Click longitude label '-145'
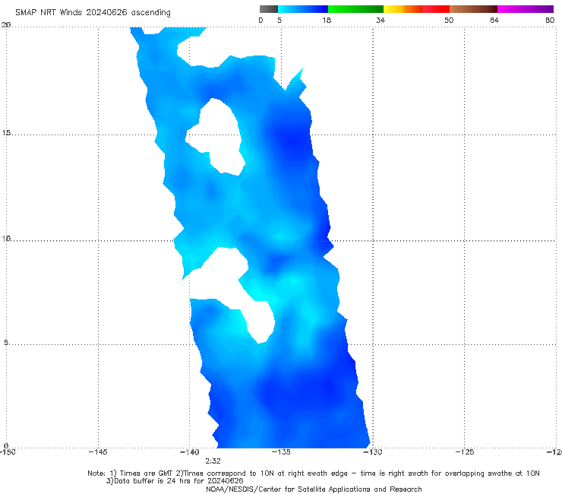 pyautogui.click(x=98, y=452)
